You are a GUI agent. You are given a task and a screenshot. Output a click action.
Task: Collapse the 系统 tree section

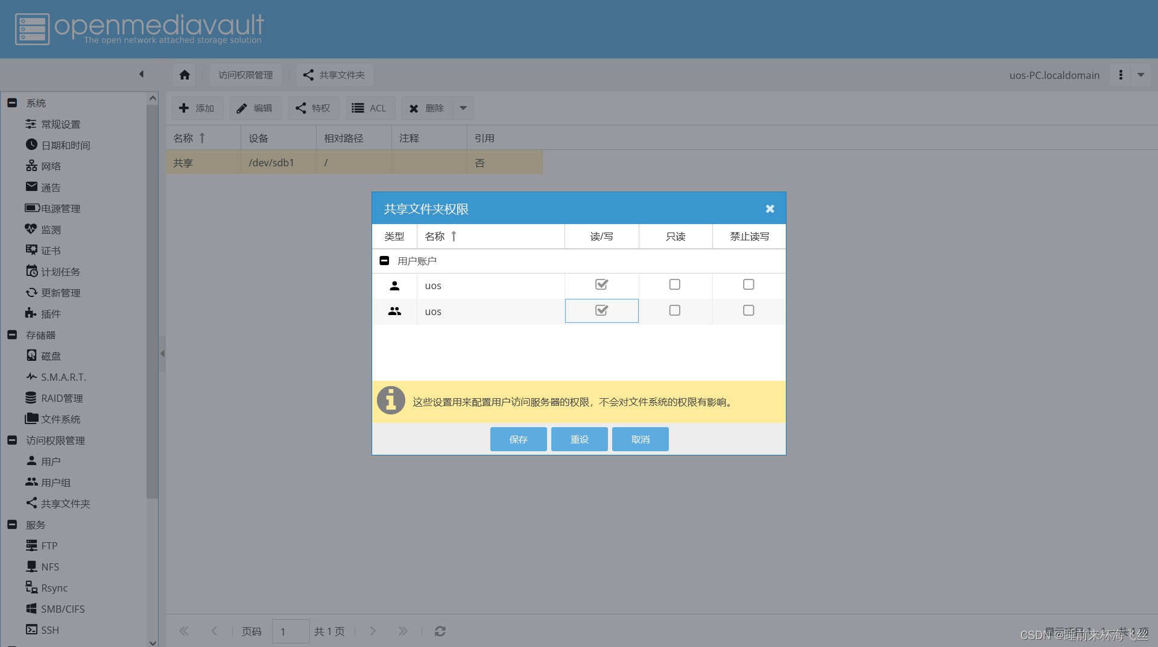click(12, 103)
